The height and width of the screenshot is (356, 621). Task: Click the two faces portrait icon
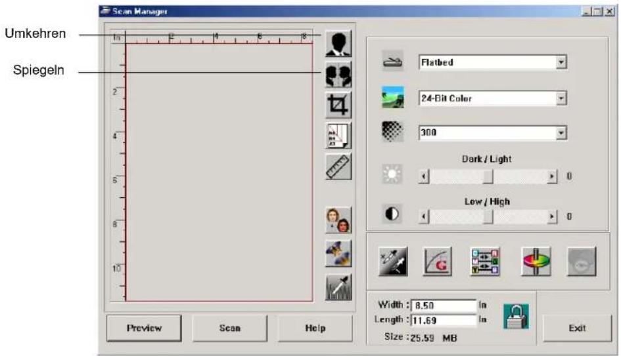(x=338, y=220)
